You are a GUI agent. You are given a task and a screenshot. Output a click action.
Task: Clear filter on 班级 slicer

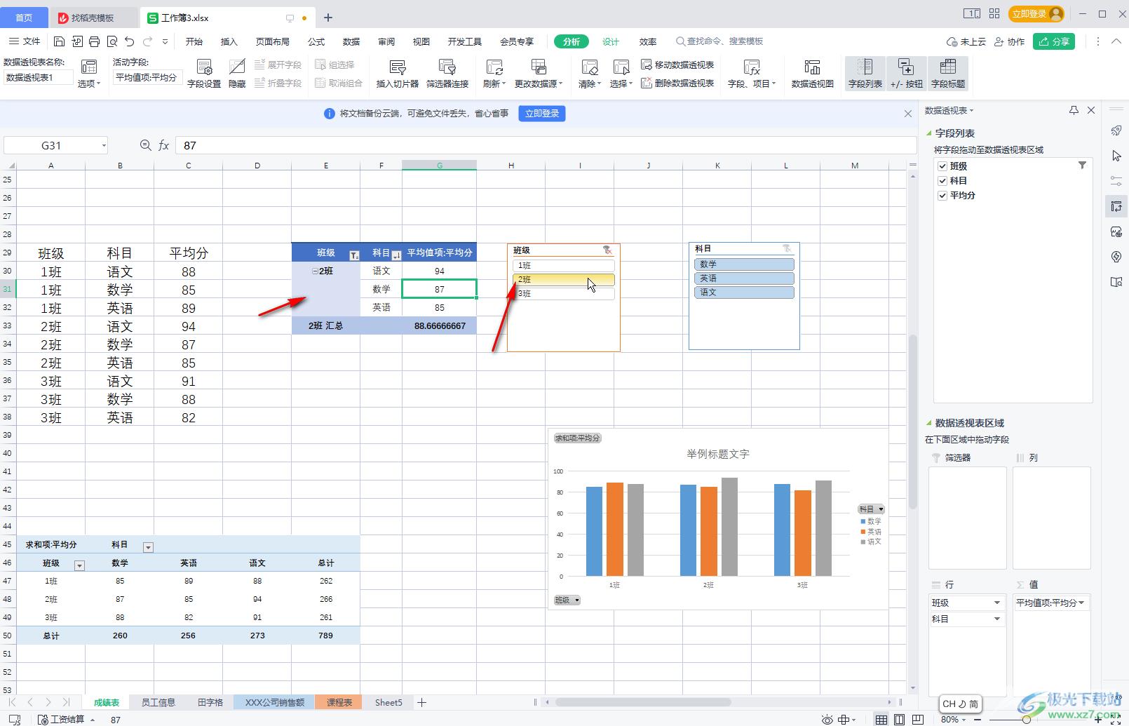[x=607, y=250]
